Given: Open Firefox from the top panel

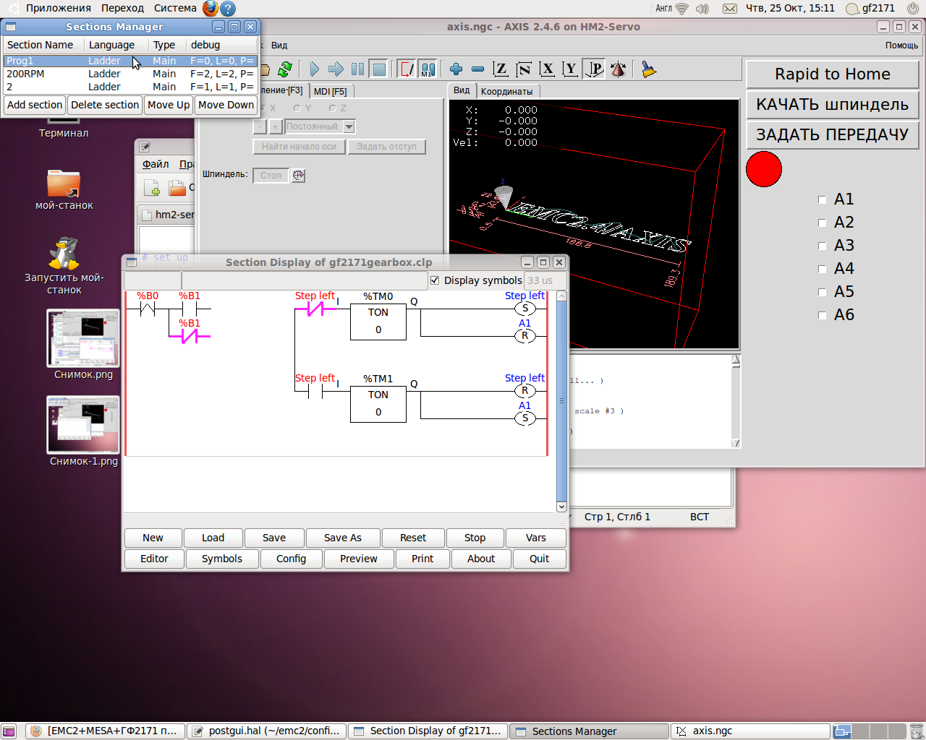Looking at the screenshot, I should tap(210, 9).
